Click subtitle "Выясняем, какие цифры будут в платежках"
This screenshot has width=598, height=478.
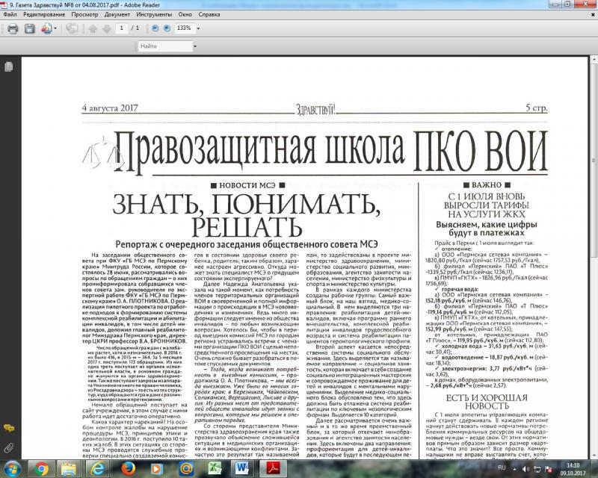click(x=487, y=229)
